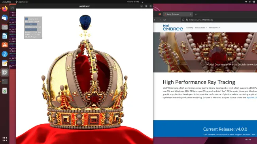Screen dimensions: 257x144
Task: Open Firefox from the Ubuntu dock
Action: coord(5,9)
